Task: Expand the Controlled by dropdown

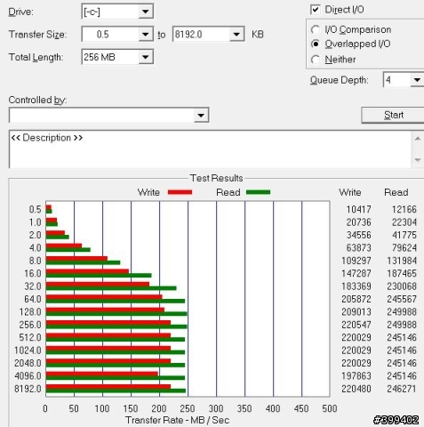Action: [201, 115]
